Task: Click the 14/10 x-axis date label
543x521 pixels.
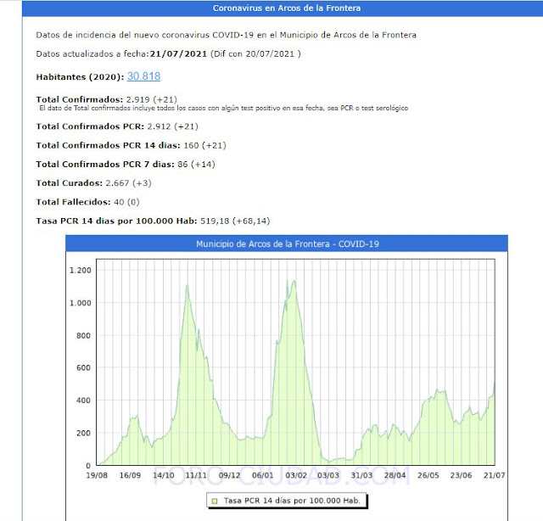Action: coord(164,475)
